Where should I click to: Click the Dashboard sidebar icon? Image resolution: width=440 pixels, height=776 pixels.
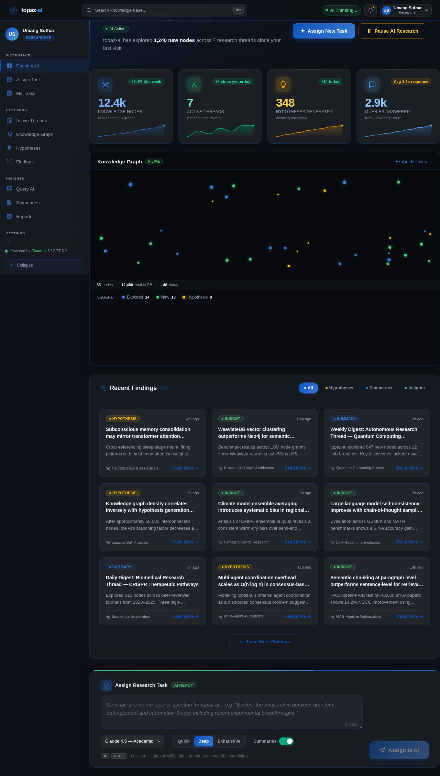9,66
